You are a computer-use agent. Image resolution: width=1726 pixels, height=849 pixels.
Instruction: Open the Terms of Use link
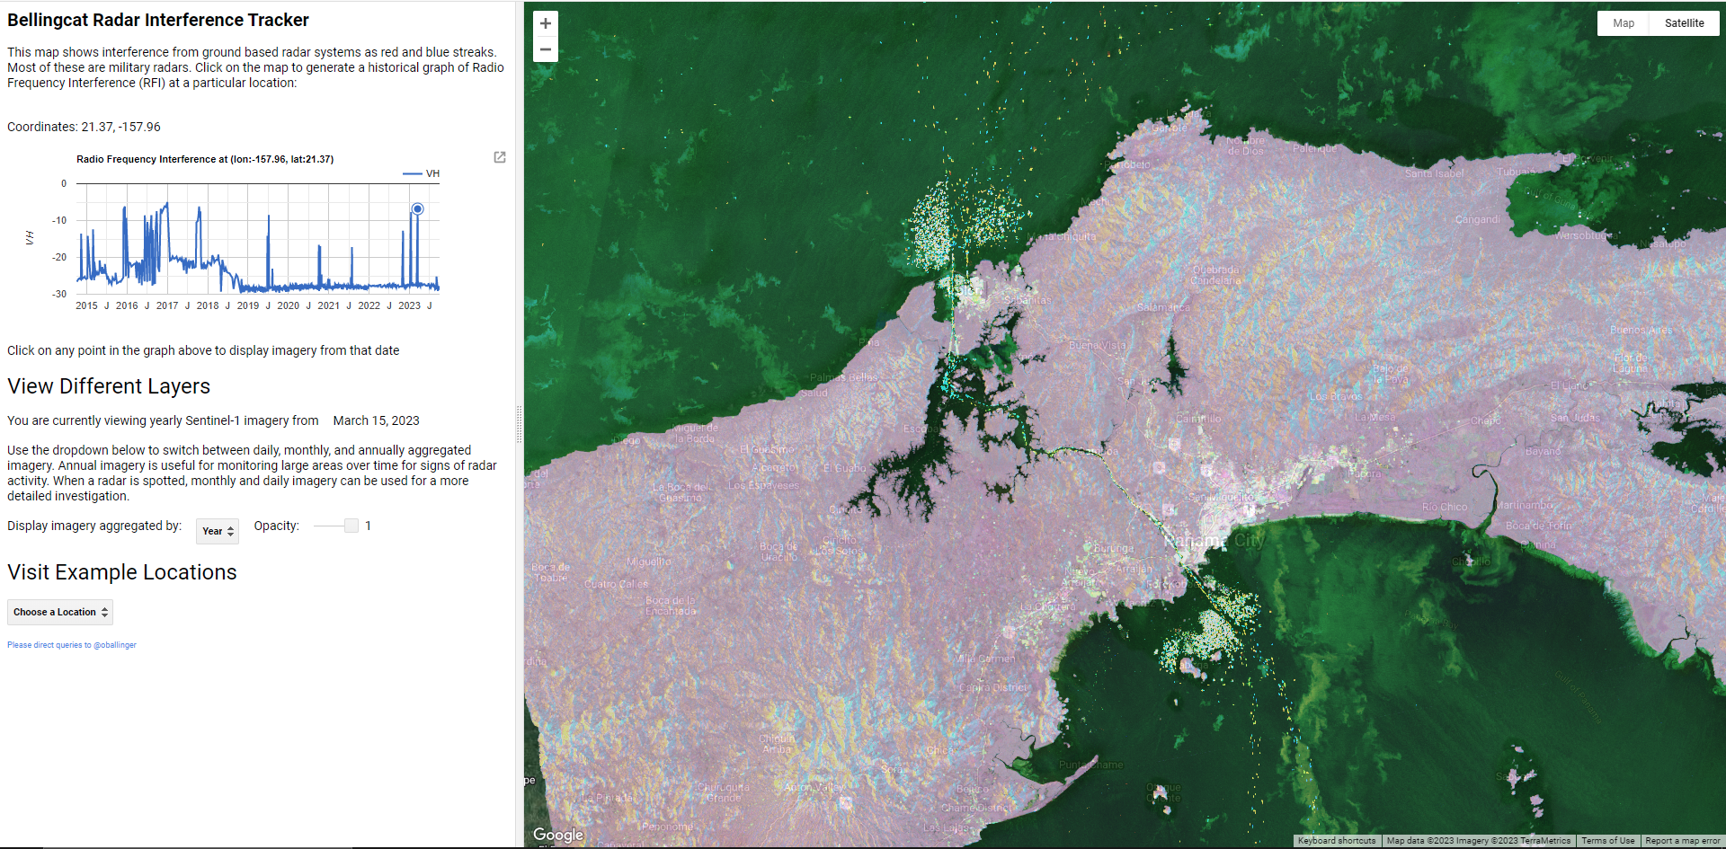(1608, 841)
